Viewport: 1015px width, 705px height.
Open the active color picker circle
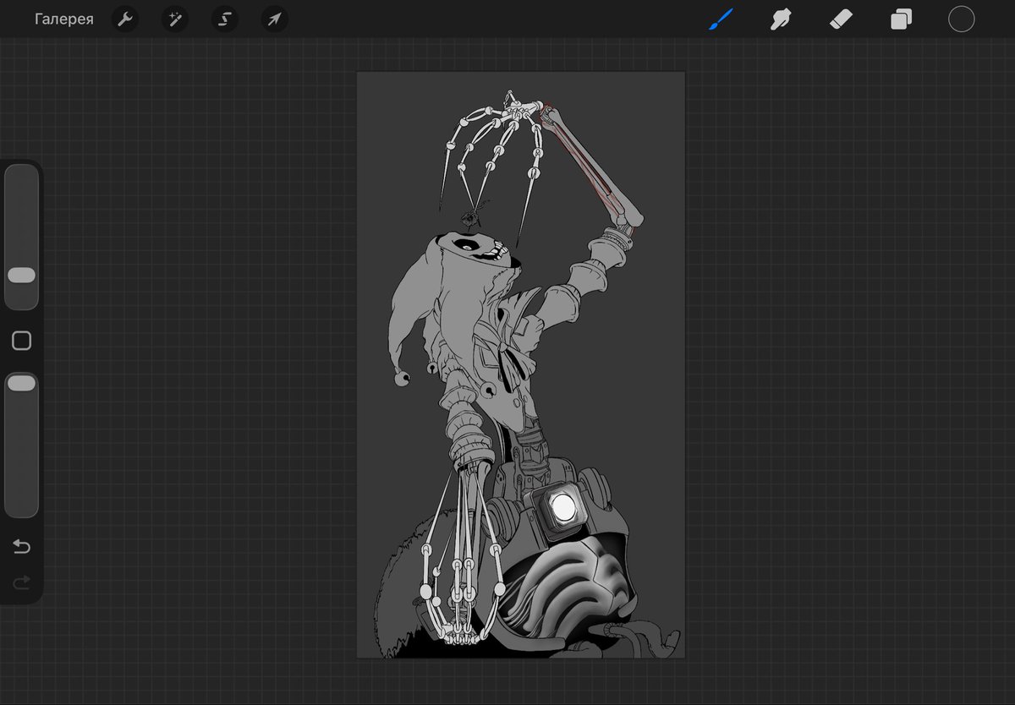[961, 19]
